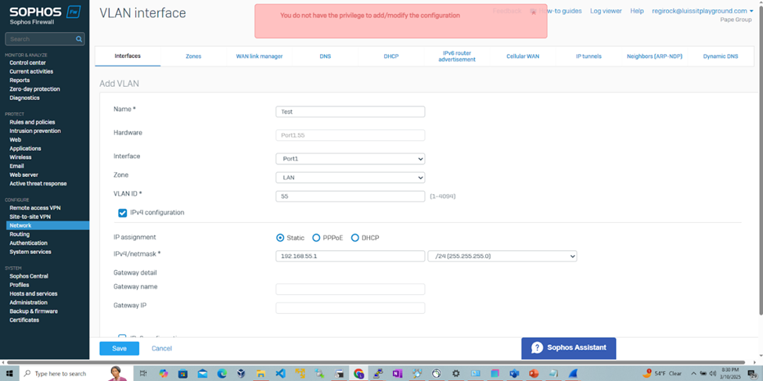Screen dimensions: 763x381
Task: Toggle the IPv4 configuration checkbox
Action: (x=123, y=213)
